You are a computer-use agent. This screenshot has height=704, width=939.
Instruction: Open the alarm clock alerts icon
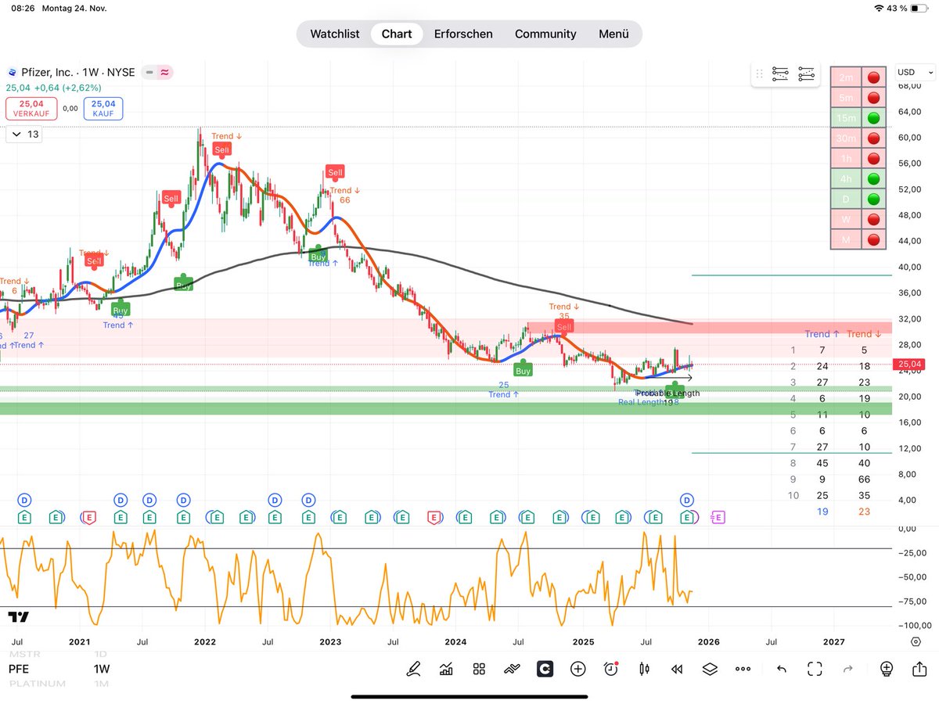pyautogui.click(x=611, y=669)
